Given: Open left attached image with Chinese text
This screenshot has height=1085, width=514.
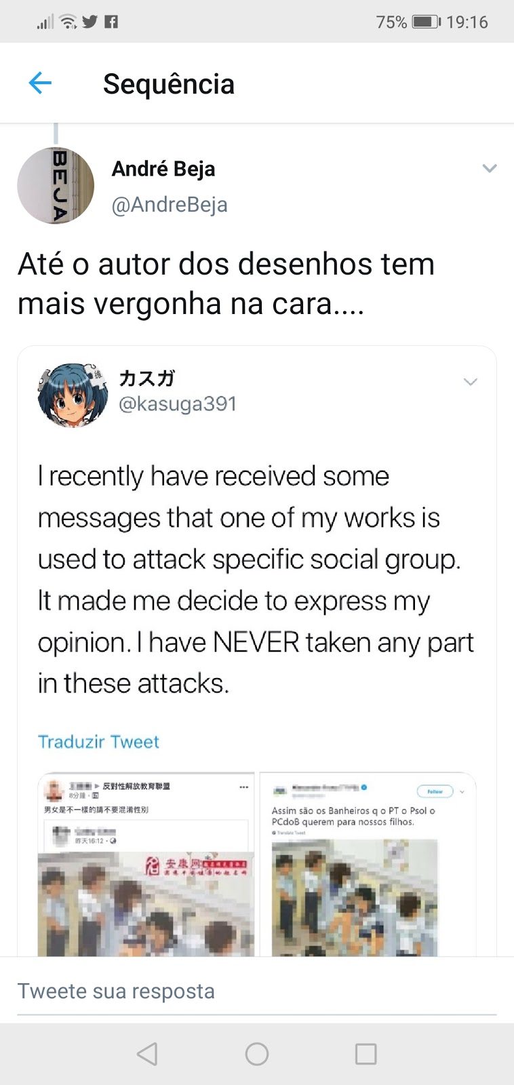Looking at the screenshot, I should (146, 865).
